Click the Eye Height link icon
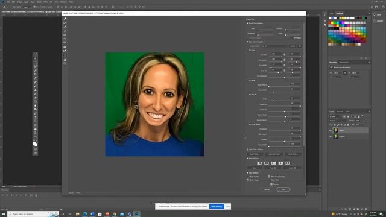Viewport: 386px width, 217px height. [x=284, y=60]
